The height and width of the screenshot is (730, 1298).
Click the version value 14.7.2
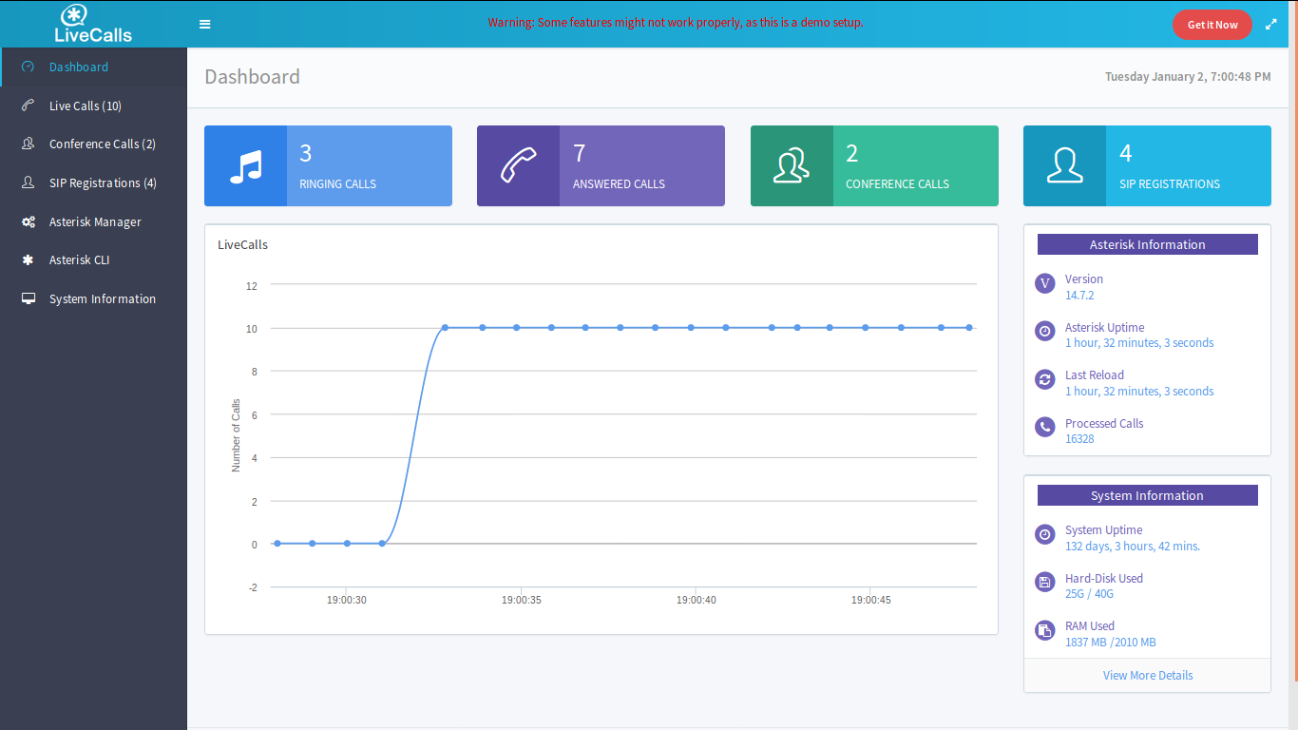pyautogui.click(x=1079, y=296)
